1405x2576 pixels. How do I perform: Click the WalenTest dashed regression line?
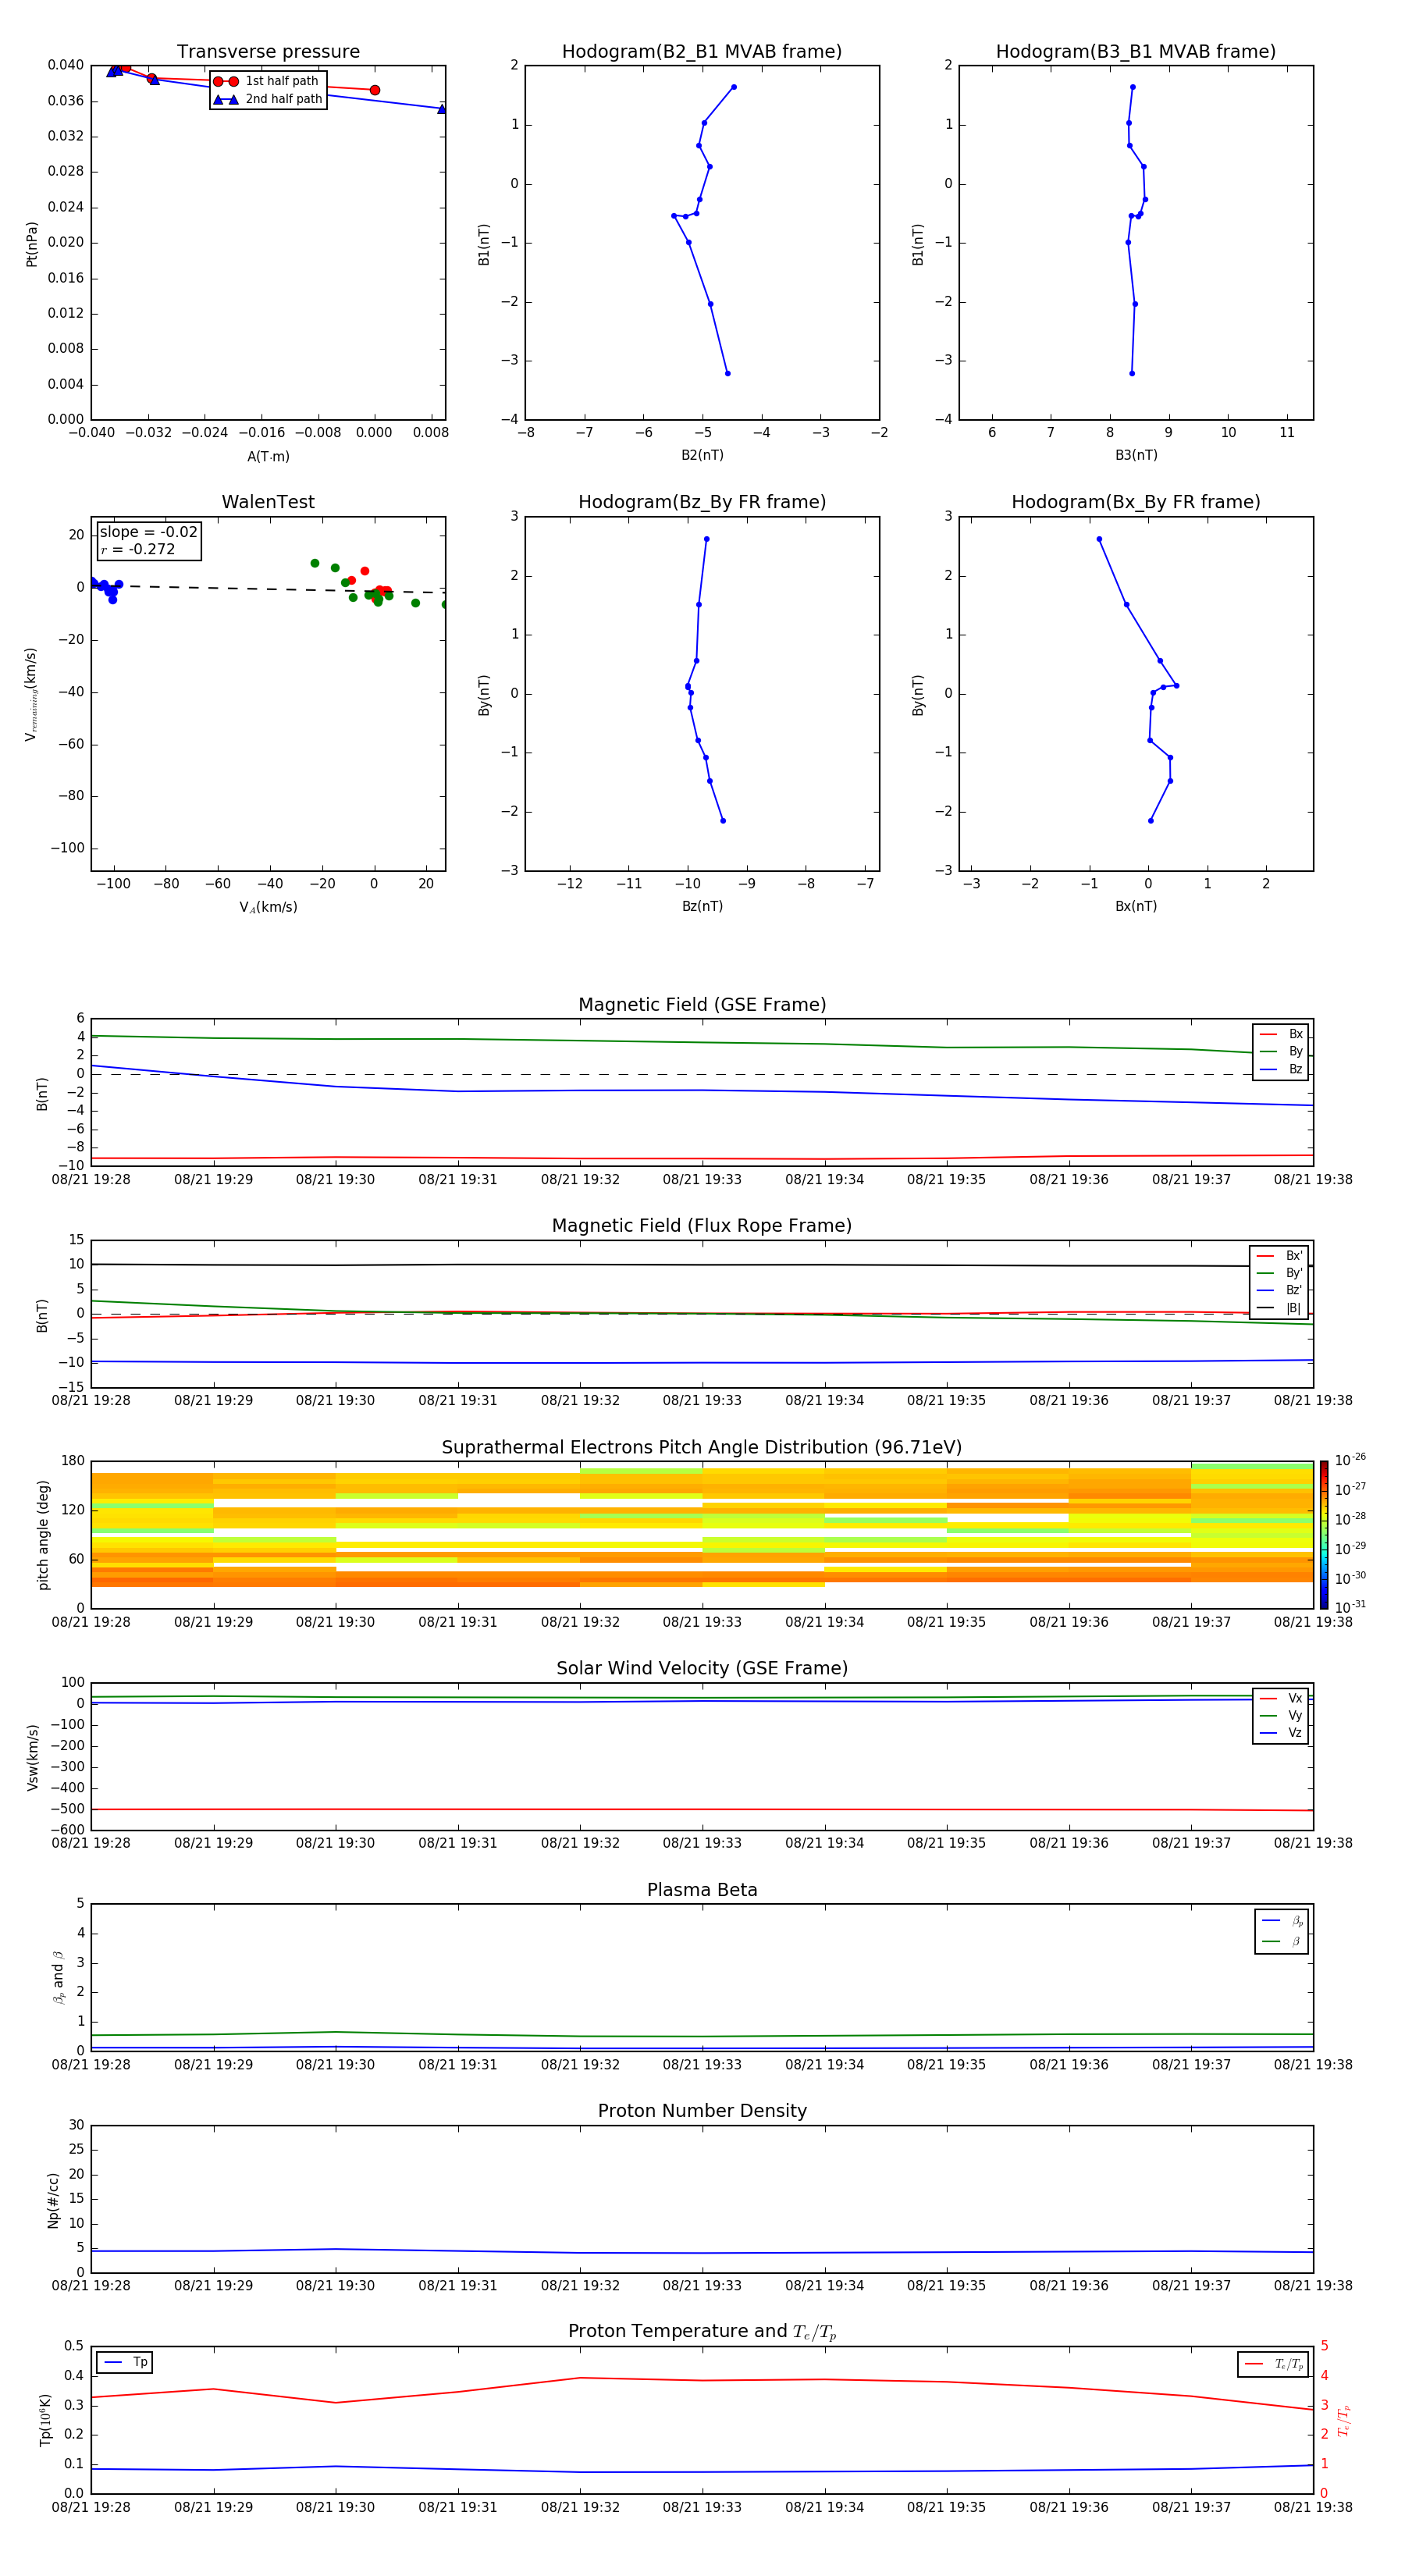[x=268, y=588]
